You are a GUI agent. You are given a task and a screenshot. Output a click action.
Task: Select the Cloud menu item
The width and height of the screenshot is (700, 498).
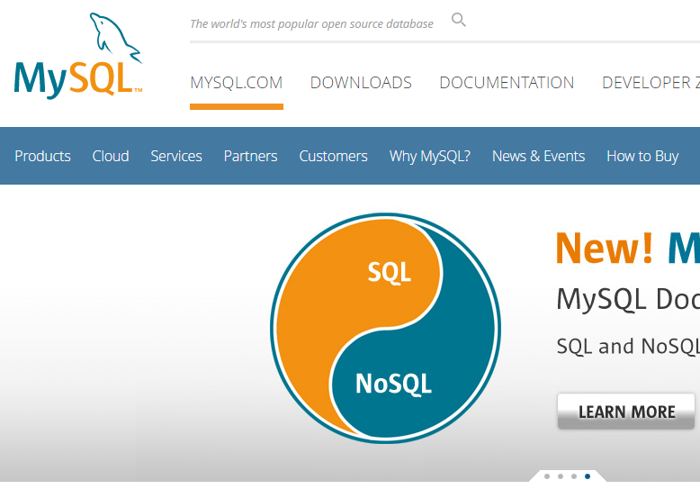pos(111,156)
